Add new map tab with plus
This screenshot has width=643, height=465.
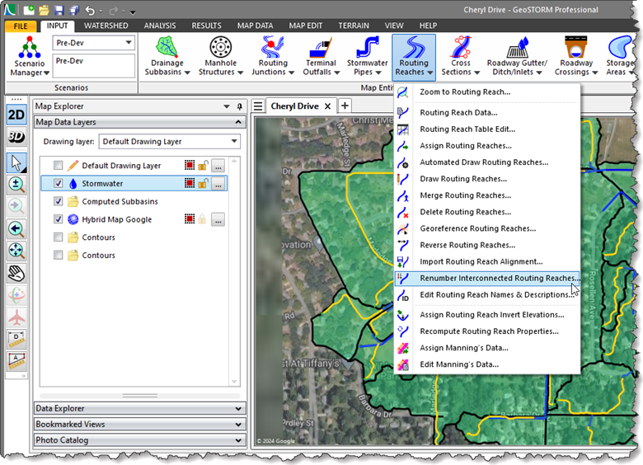[345, 106]
